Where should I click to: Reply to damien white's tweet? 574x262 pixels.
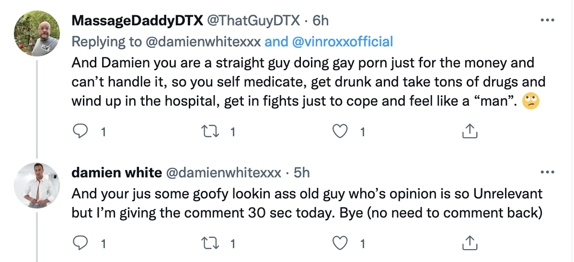tap(80, 243)
